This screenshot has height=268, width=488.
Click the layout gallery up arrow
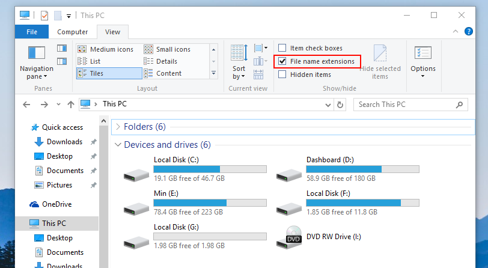213,49
